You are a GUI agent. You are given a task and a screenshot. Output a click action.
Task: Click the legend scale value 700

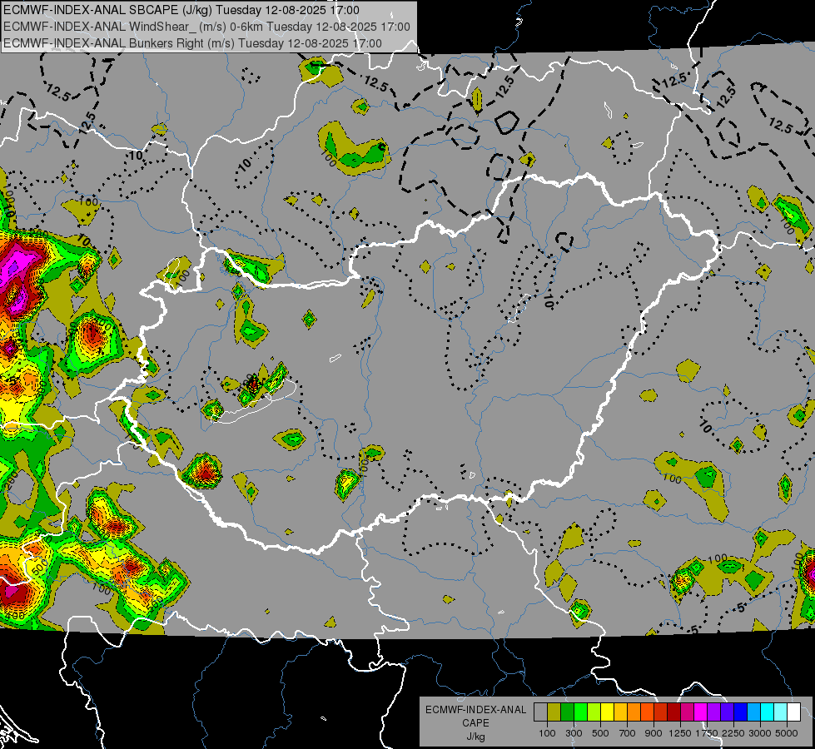click(x=628, y=733)
